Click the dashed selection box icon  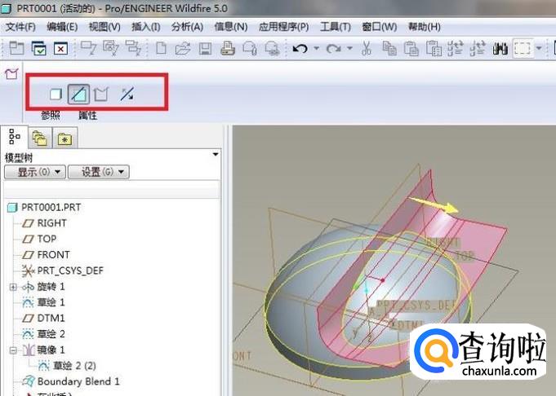[523, 49]
